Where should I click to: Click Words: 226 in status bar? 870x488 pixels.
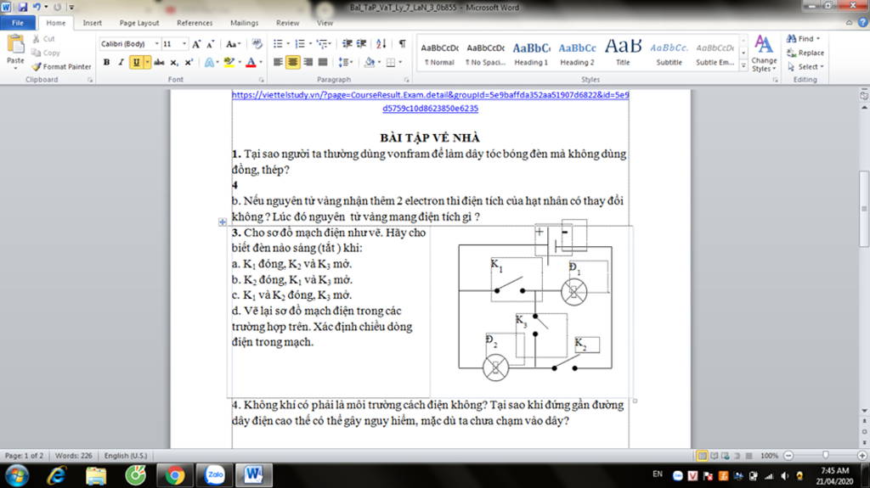click(73, 455)
